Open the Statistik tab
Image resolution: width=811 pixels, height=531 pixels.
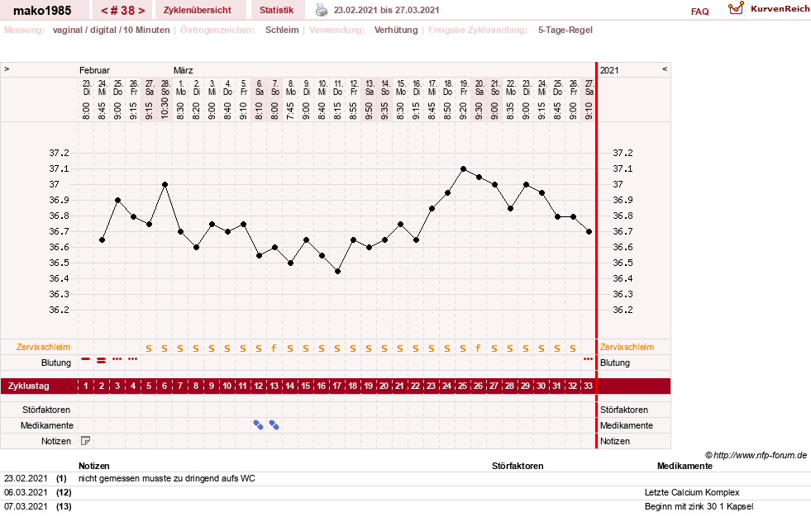(276, 10)
